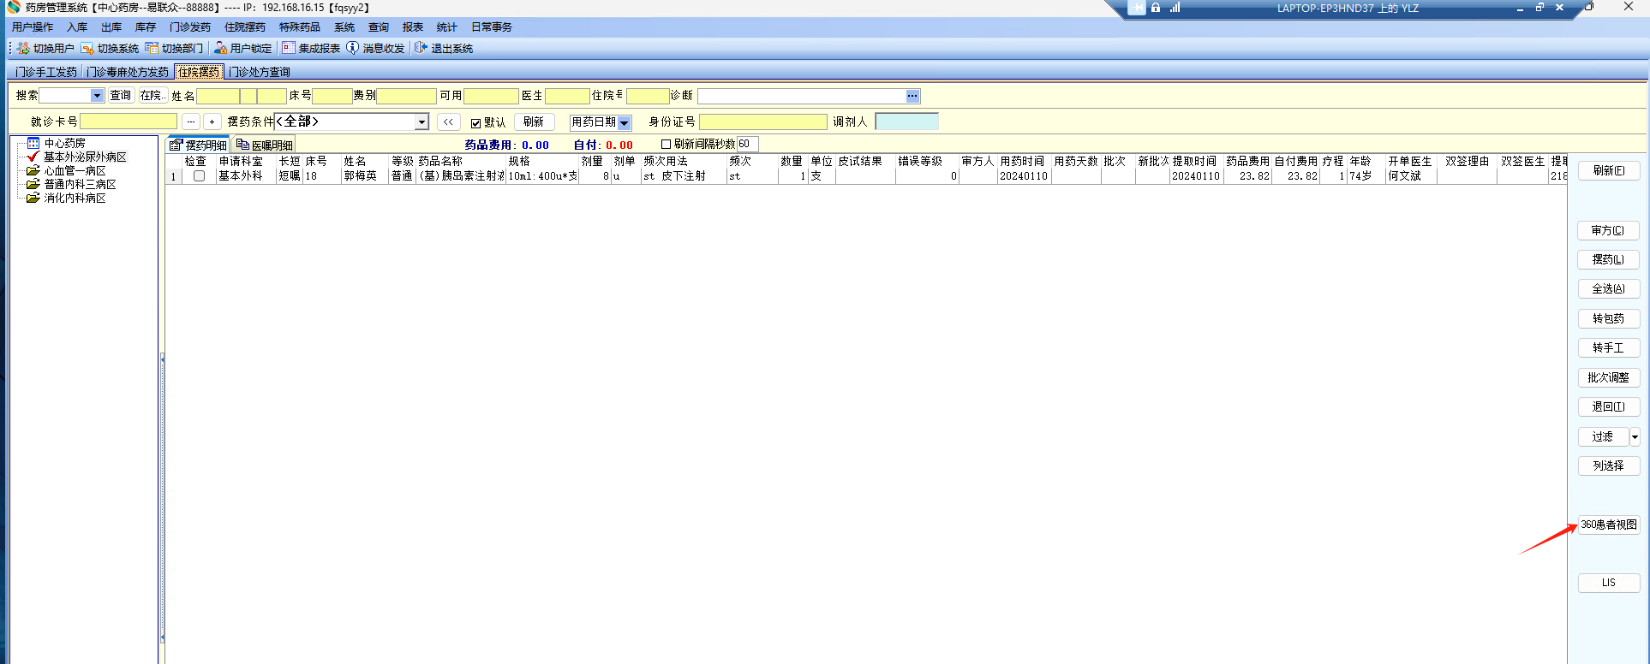
Task: Open the 日常事务 menu
Action: point(492,27)
